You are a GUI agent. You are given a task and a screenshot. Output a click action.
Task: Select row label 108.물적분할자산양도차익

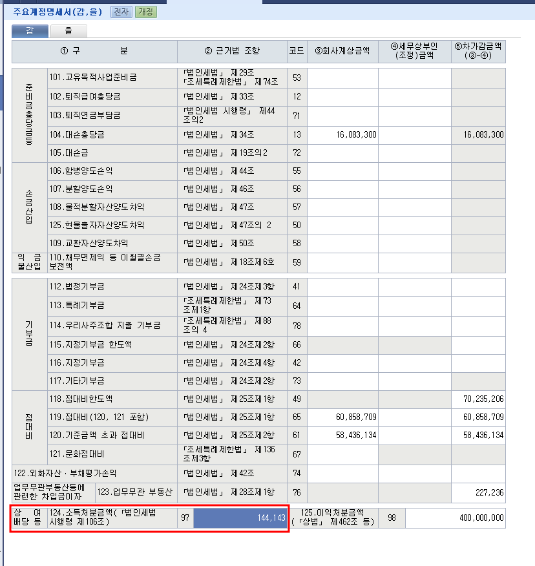pyautogui.click(x=112, y=207)
